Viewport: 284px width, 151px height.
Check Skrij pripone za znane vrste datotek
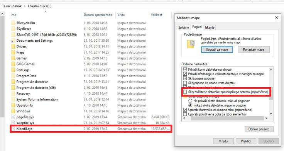185,83
